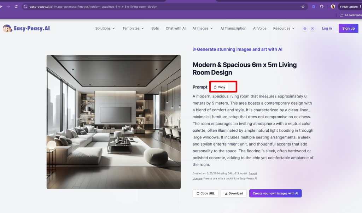Copy the prompt with the Copy button
Image resolution: width=362 pixels, height=213 pixels.
click(x=220, y=87)
